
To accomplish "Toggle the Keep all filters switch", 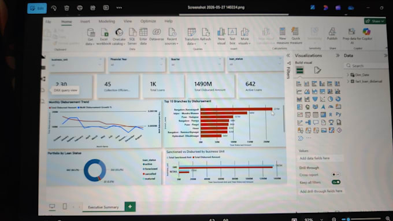I will 336,182.
